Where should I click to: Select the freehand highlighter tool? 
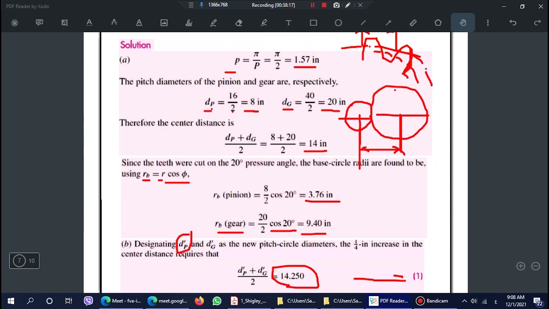coord(264,23)
